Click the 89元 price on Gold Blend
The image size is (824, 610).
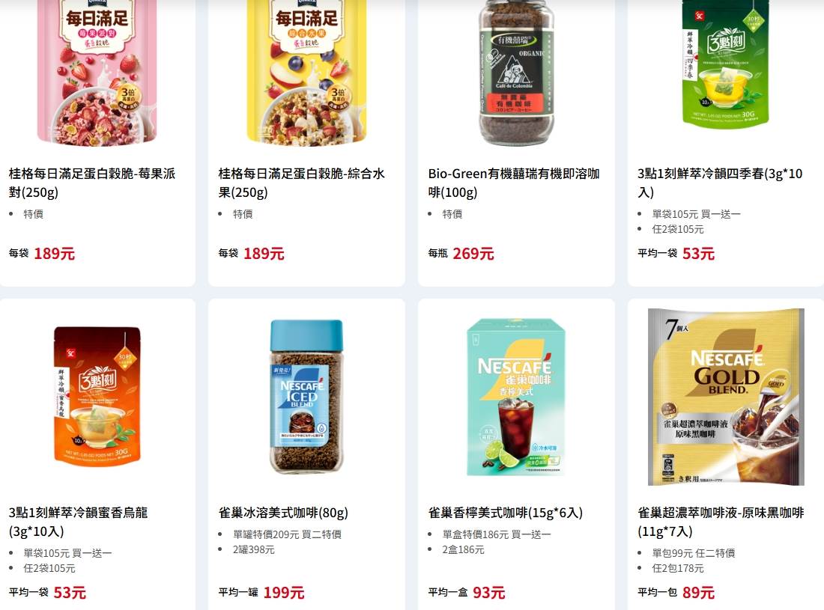(698, 593)
